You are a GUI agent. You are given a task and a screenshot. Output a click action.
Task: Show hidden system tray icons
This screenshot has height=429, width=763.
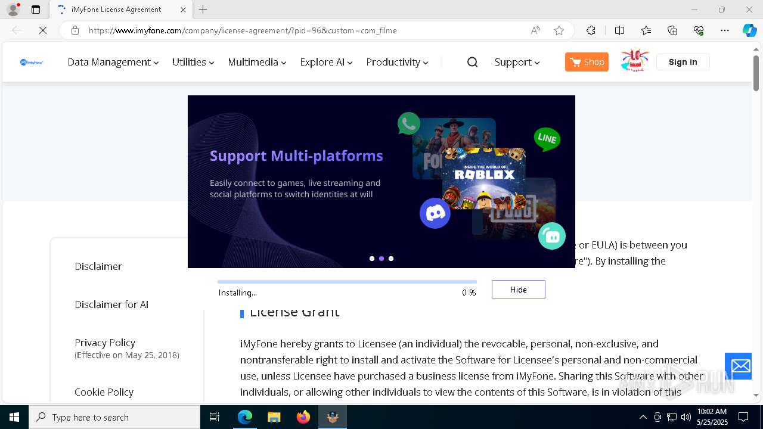tap(643, 417)
